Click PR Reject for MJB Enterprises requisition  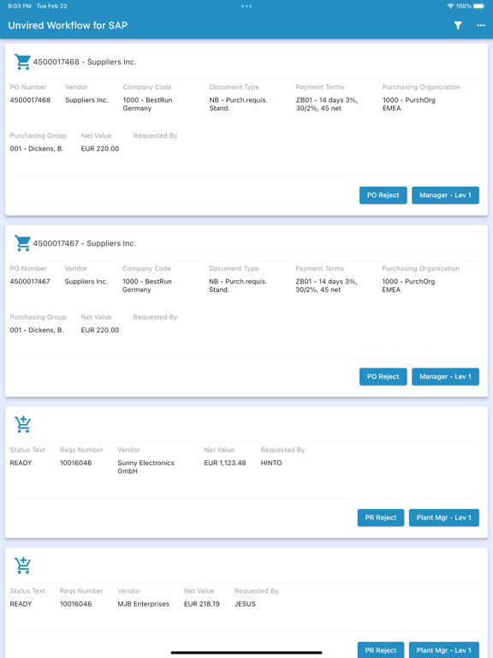tap(381, 649)
